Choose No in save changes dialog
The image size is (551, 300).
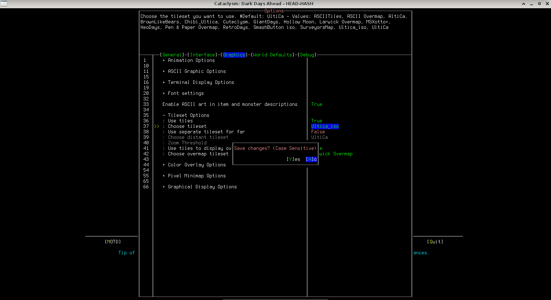coord(311,159)
